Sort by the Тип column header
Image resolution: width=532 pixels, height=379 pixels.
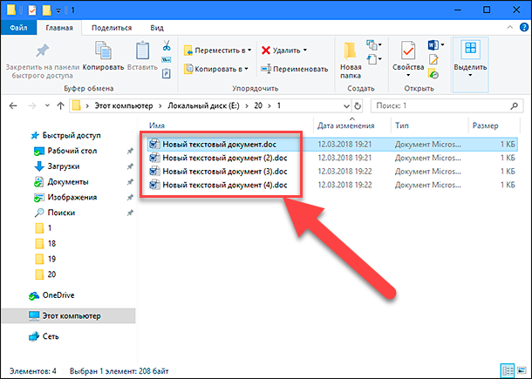402,125
